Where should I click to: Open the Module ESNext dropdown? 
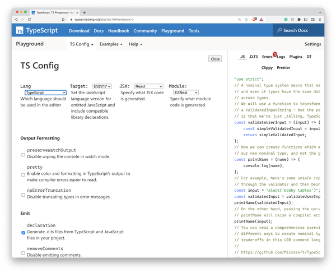(x=186, y=92)
